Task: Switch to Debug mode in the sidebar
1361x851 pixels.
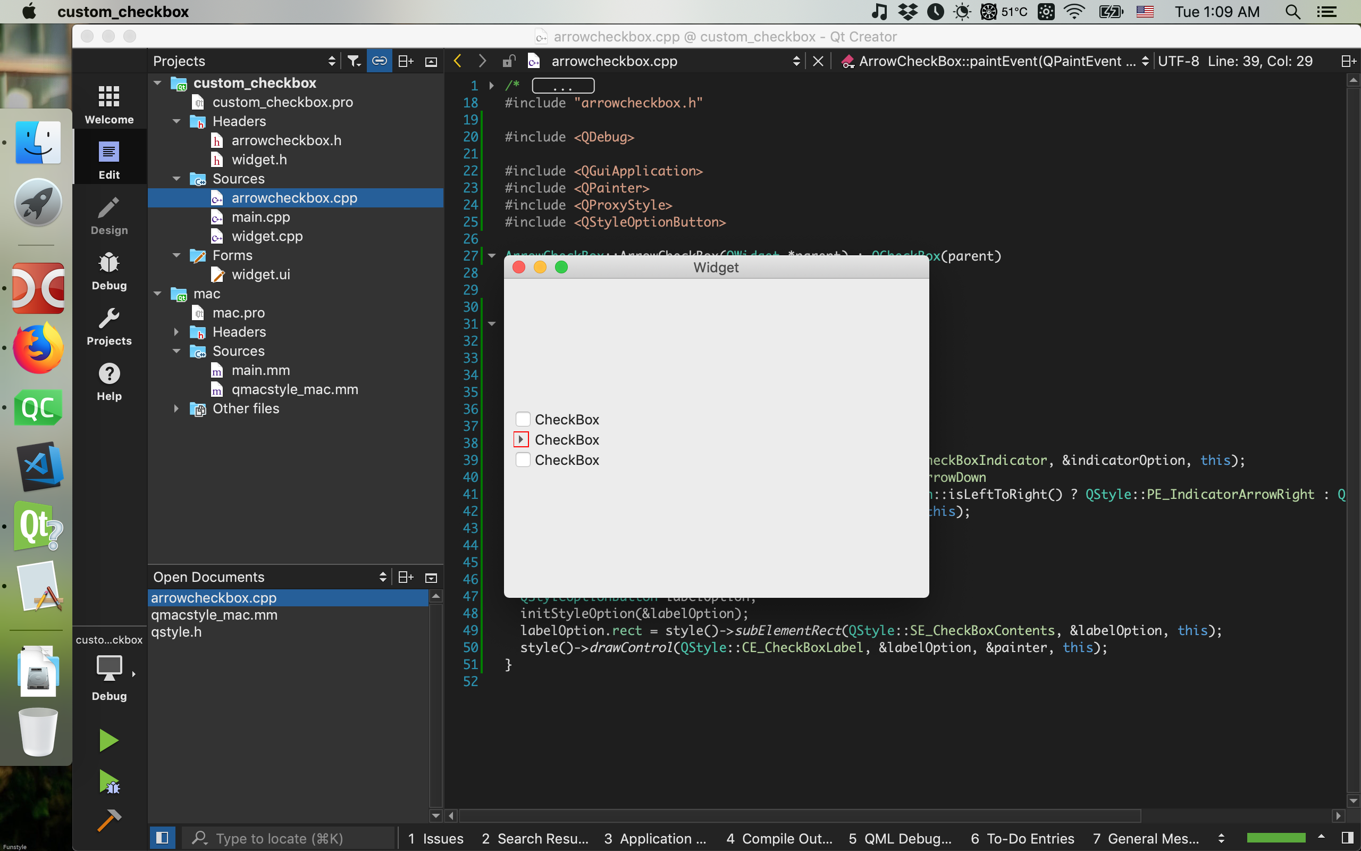Action: [x=108, y=270]
